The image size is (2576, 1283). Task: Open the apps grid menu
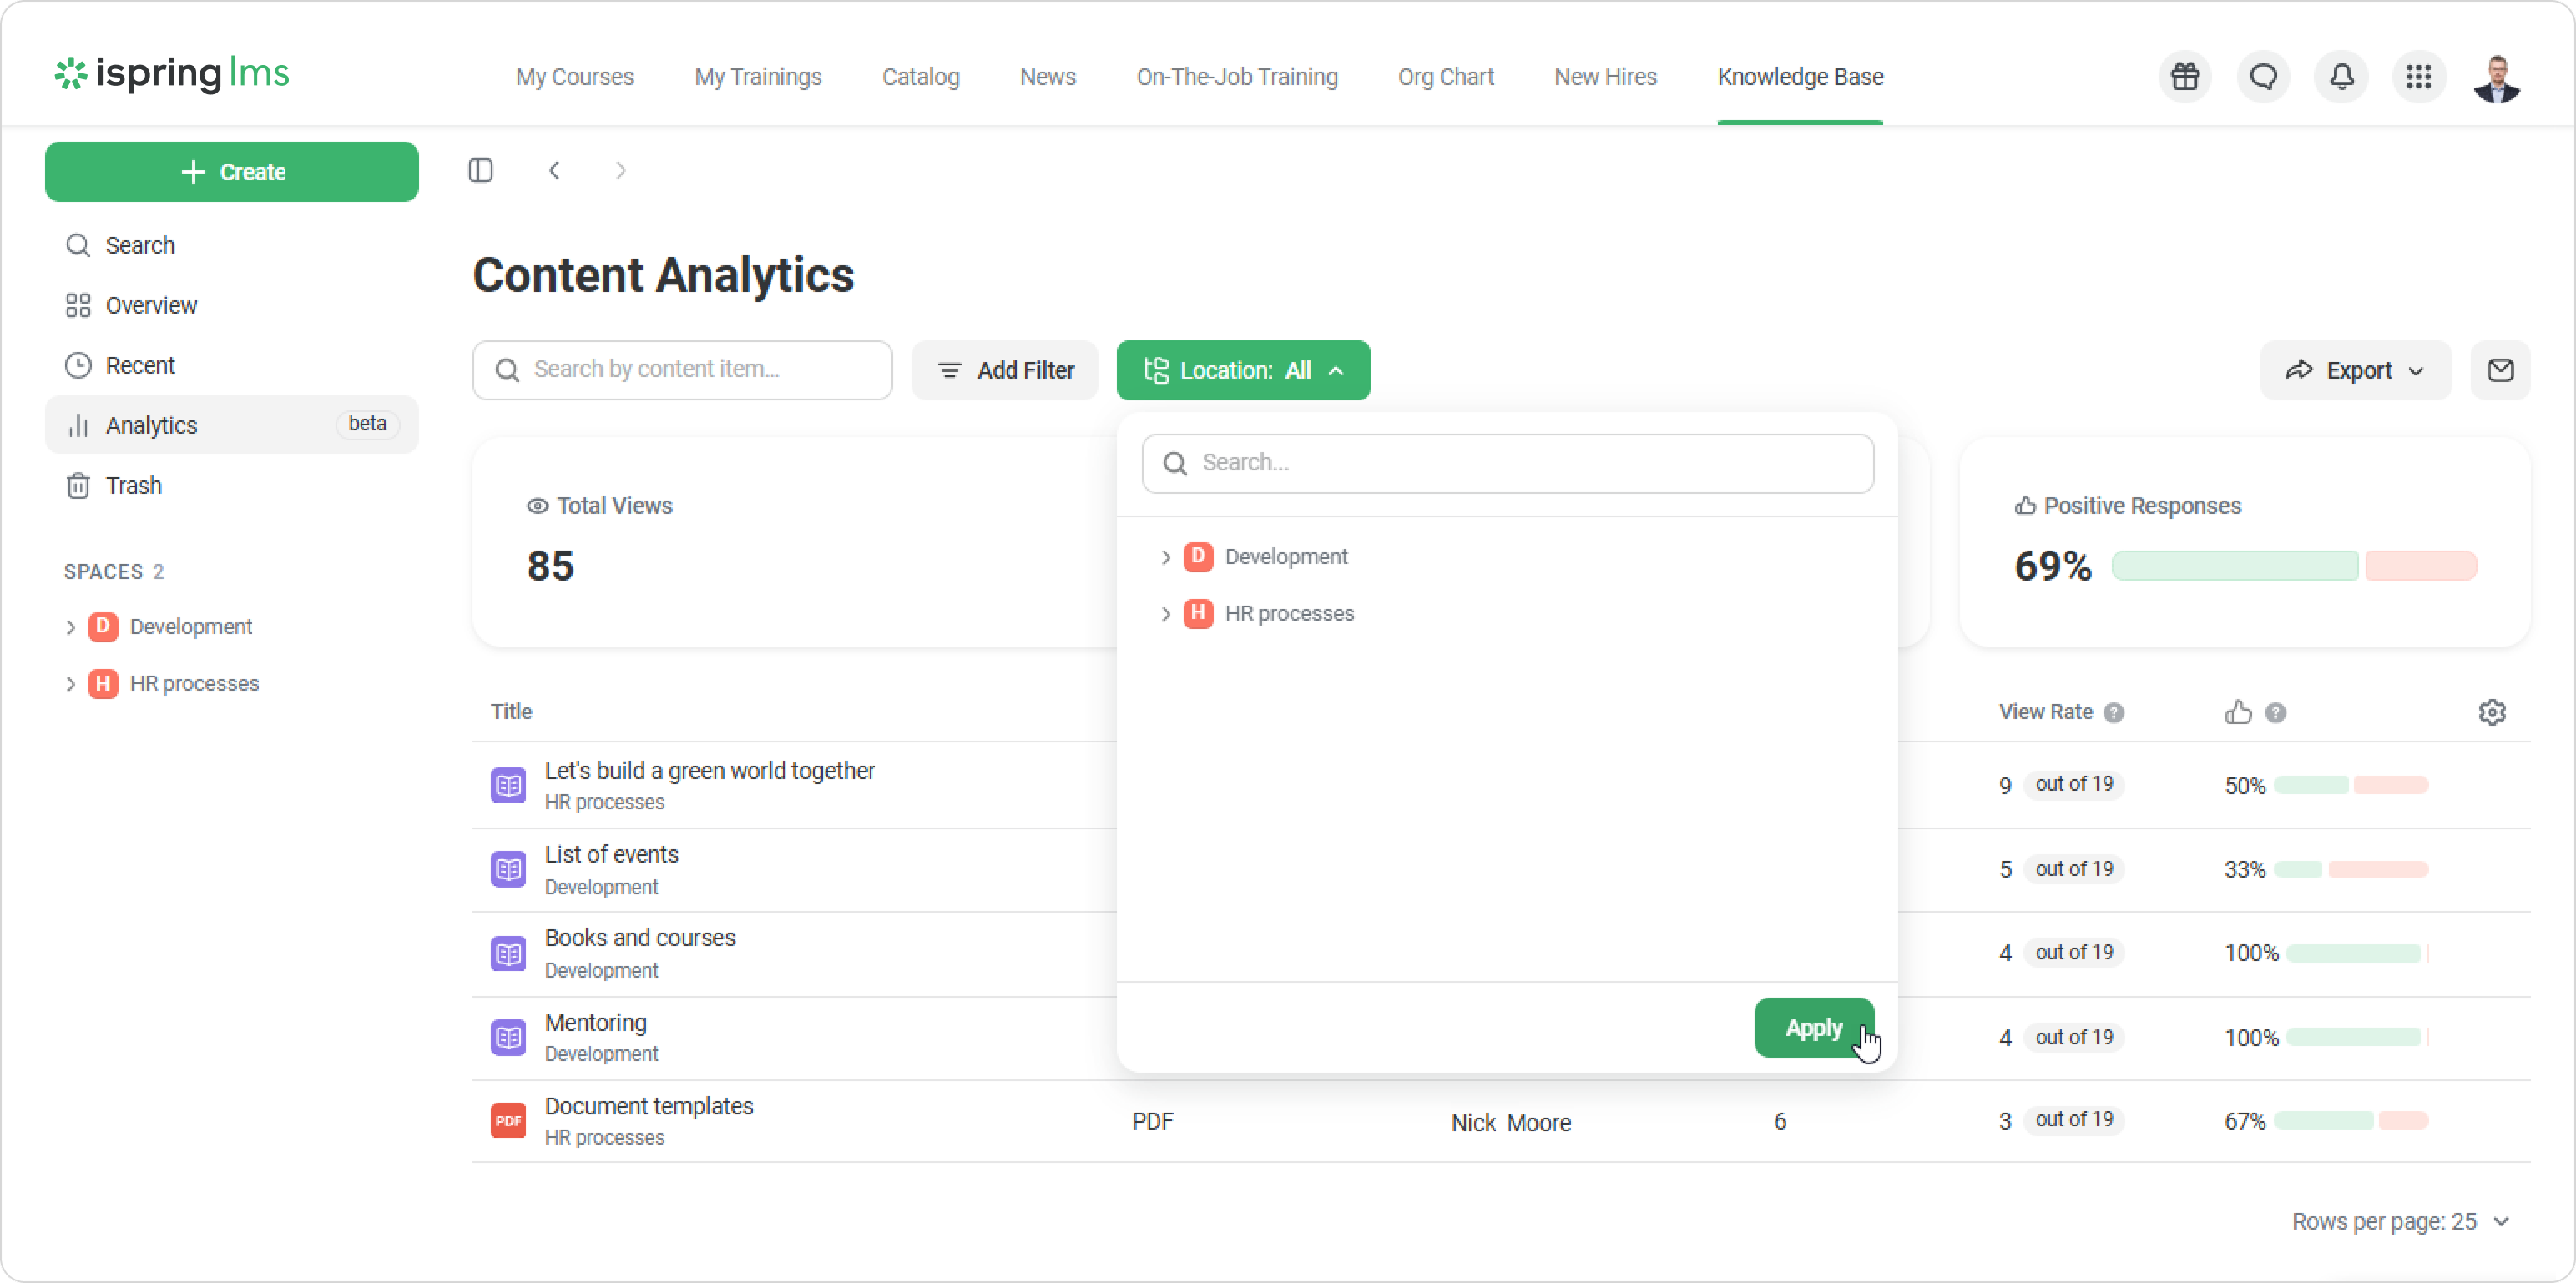[2418, 77]
